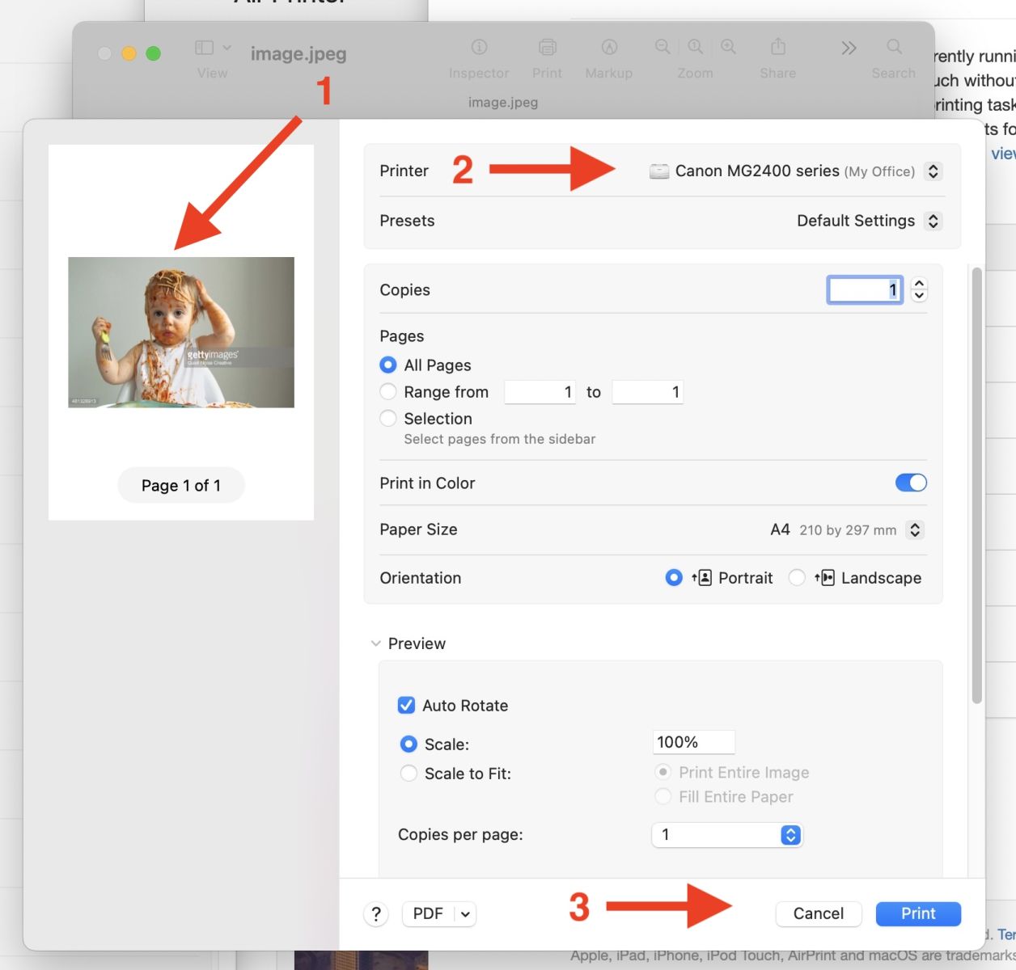Click the blue Print button
The height and width of the screenshot is (970, 1016).
click(x=918, y=913)
